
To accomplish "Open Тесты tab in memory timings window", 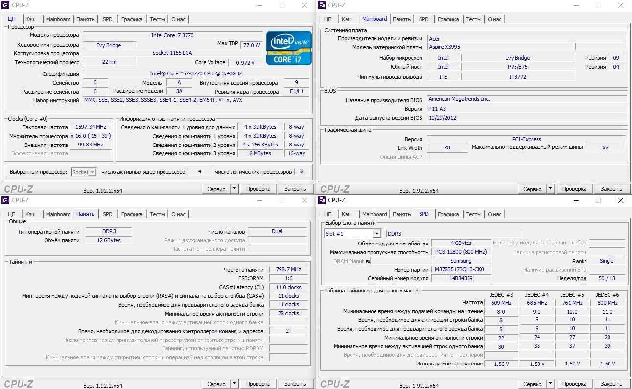I will [157, 214].
